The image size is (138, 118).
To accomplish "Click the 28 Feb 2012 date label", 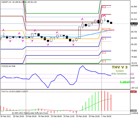I will (x=6, y=116).
